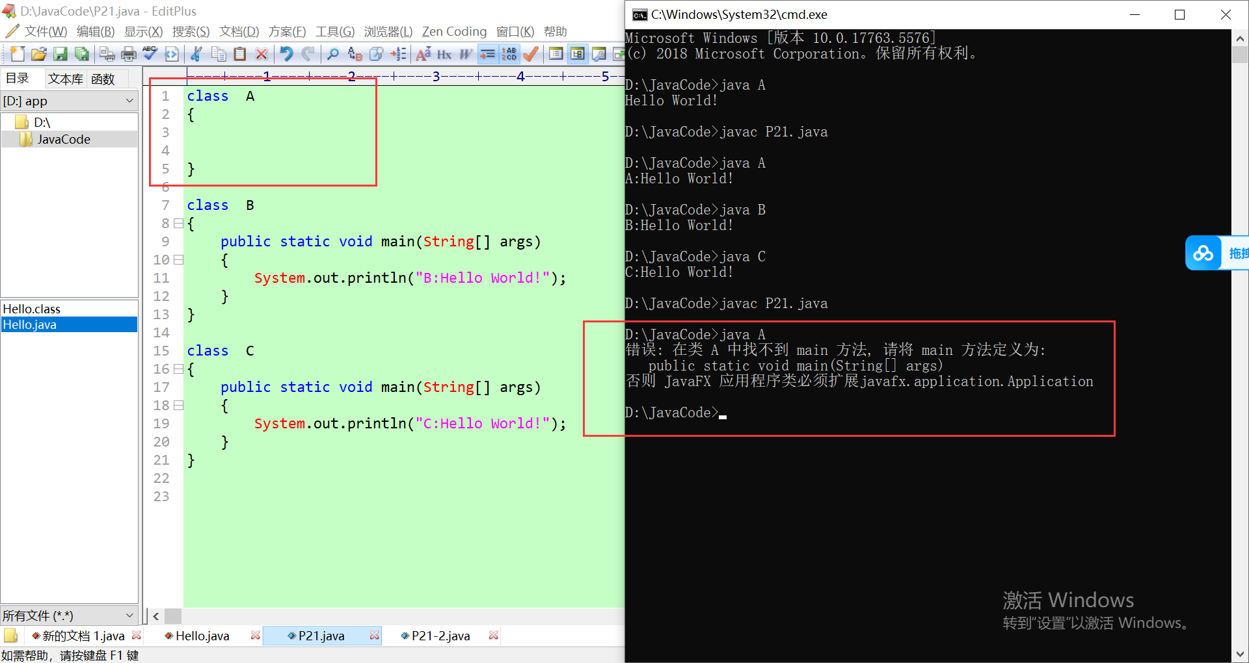Click the cloud drive floating widget icon

point(1203,253)
